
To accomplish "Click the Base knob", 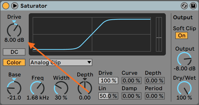I will [14, 88].
